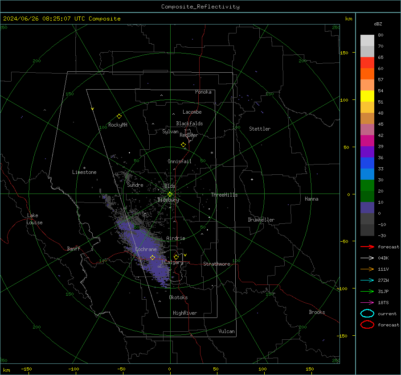Click the bright green 30 dBZ swatch
The width and height of the screenshot is (401, 375).
367,185
